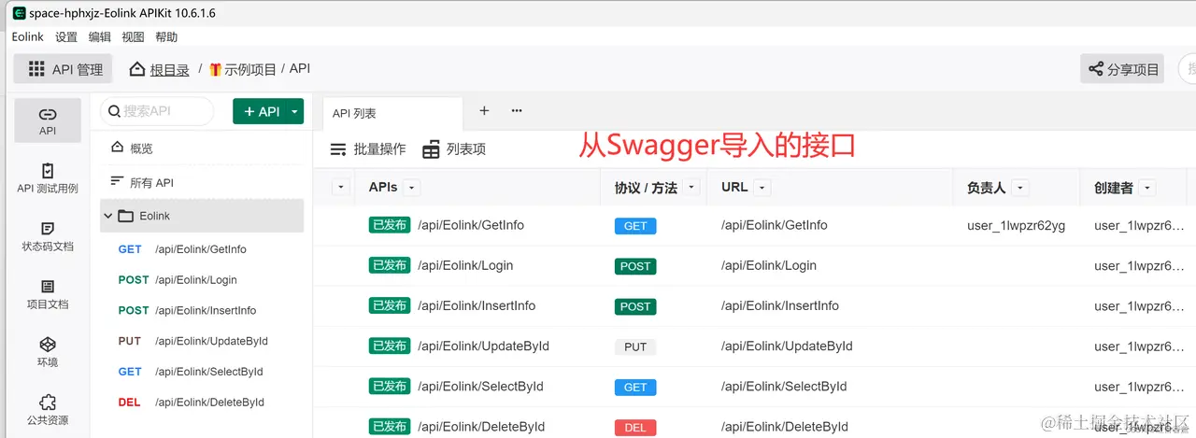The height and width of the screenshot is (438, 1196).
Task: Click the Eolink folder icon
Action: click(125, 216)
